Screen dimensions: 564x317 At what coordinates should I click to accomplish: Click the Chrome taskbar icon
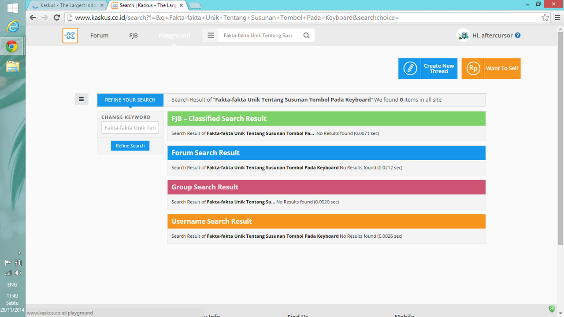point(12,46)
